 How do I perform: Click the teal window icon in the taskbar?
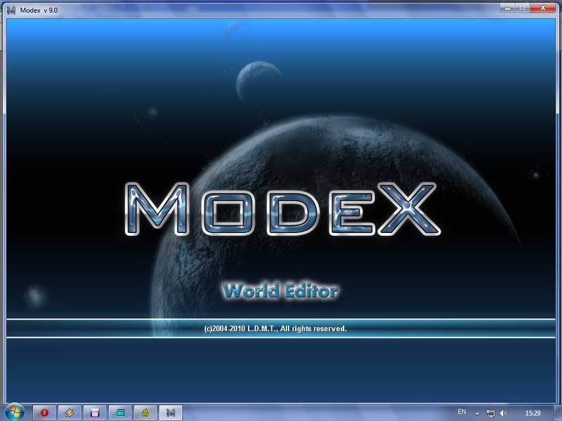coord(120,413)
